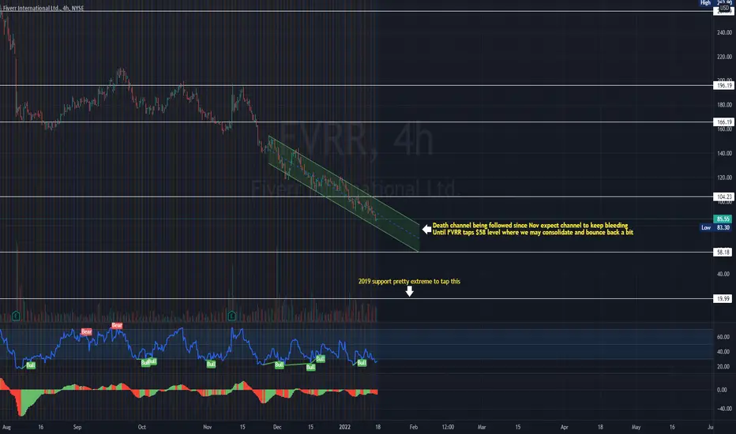The image size is (736, 434).
Task: Click '12:00' on the time axis
Action: click(448, 428)
